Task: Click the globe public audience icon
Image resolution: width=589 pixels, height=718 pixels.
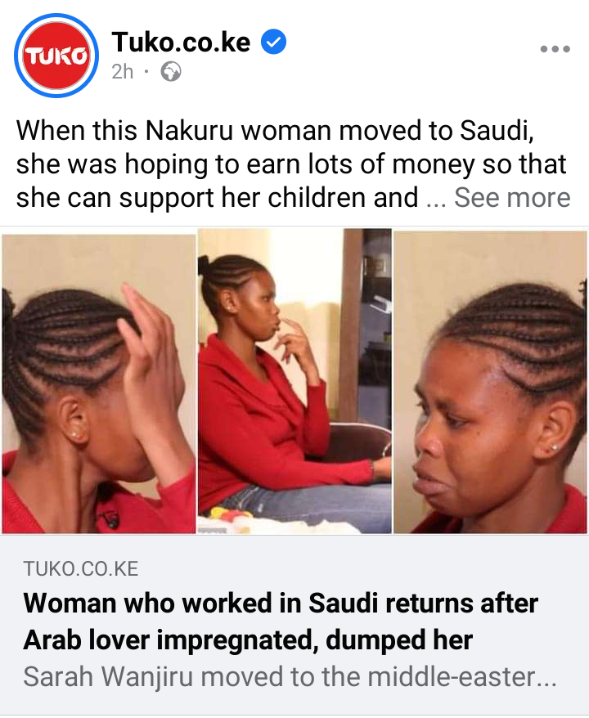Action: coord(171,72)
